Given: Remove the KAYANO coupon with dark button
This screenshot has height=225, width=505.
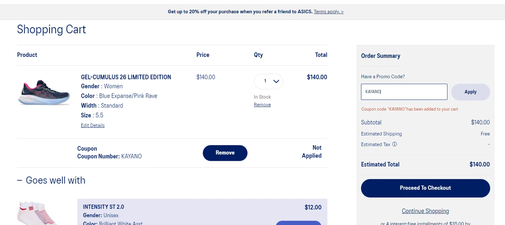Looking at the screenshot, I should point(225,153).
